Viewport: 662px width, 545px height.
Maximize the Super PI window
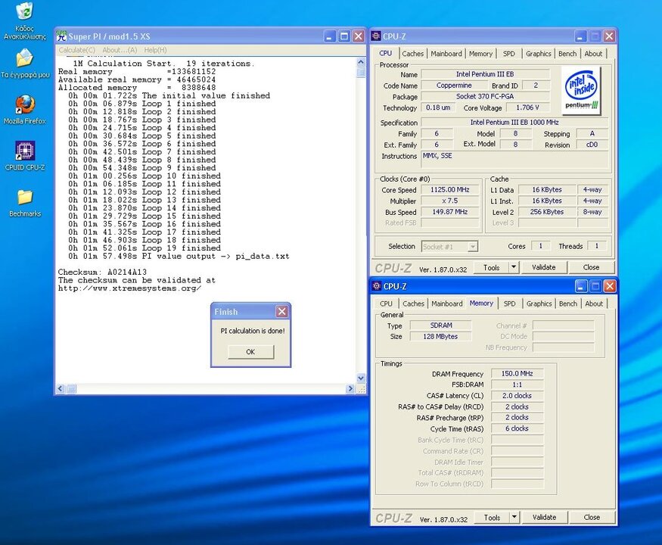[344, 36]
